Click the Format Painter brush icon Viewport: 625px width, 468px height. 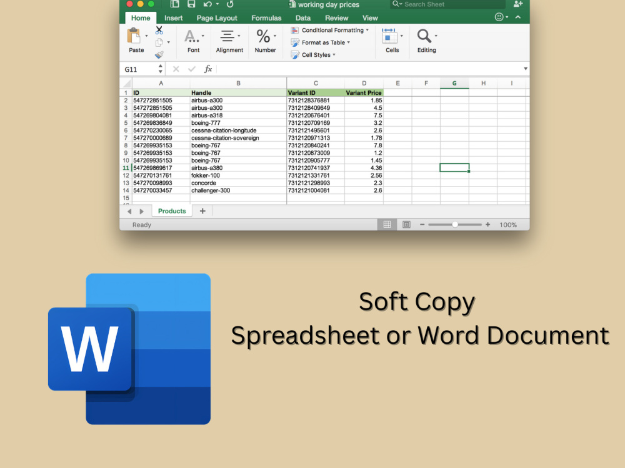[159, 54]
